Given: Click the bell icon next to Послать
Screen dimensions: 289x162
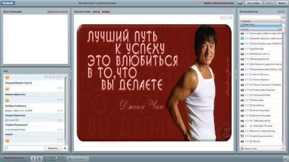Looking at the screenshot, I should point(65,148).
